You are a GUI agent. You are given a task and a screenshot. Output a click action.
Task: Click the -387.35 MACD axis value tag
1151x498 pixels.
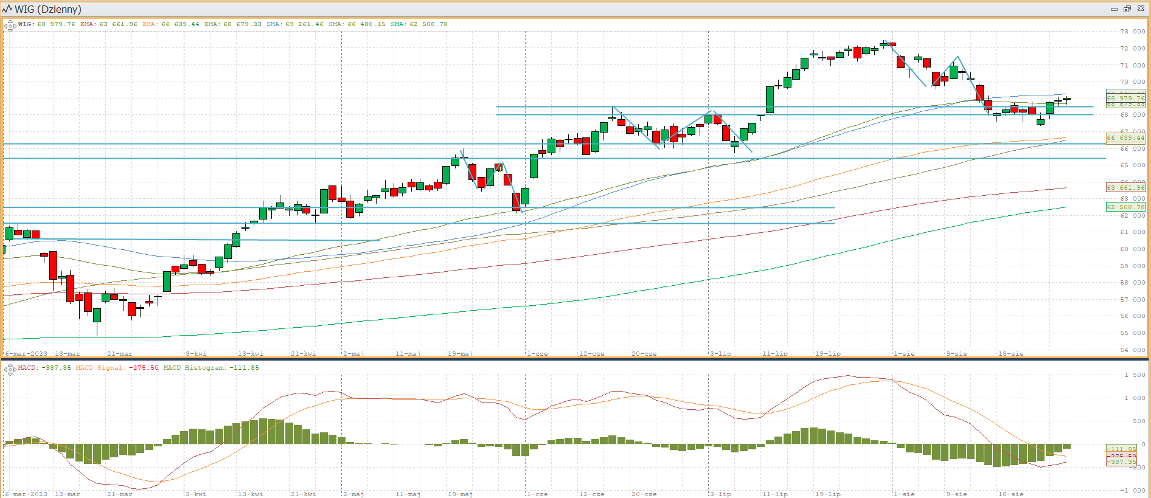click(x=1121, y=462)
